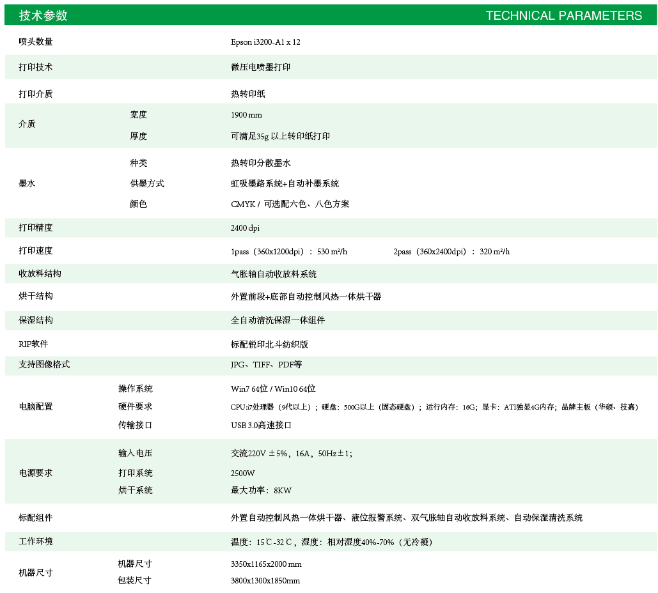Click the value '热转印纸'
Image resolution: width=658 pixels, height=593 pixels.
(248, 94)
